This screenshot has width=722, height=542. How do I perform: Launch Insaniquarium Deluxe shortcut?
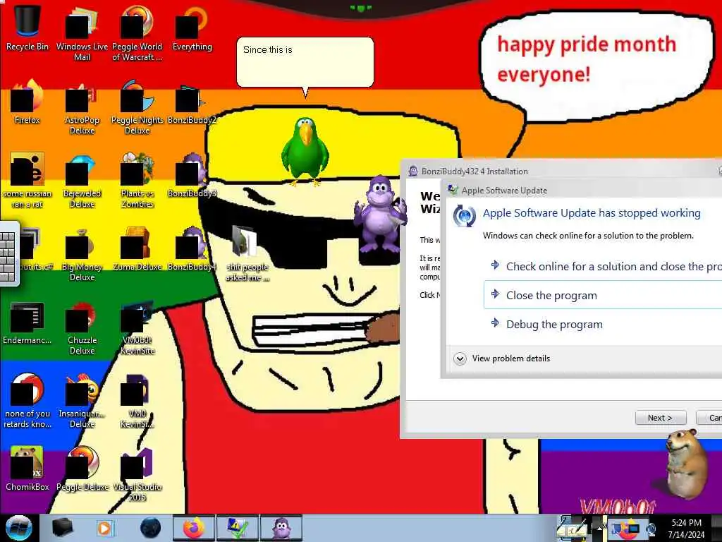pyautogui.click(x=82, y=400)
